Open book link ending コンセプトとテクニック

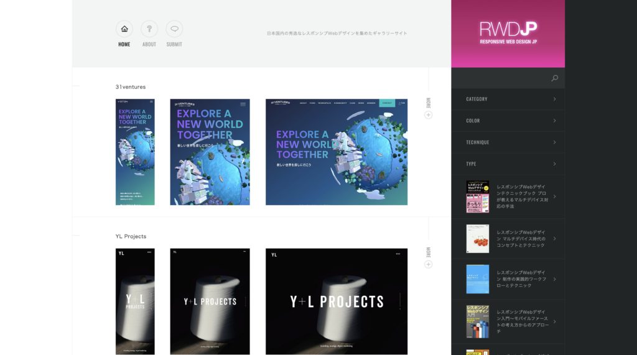pyautogui.click(x=521, y=239)
